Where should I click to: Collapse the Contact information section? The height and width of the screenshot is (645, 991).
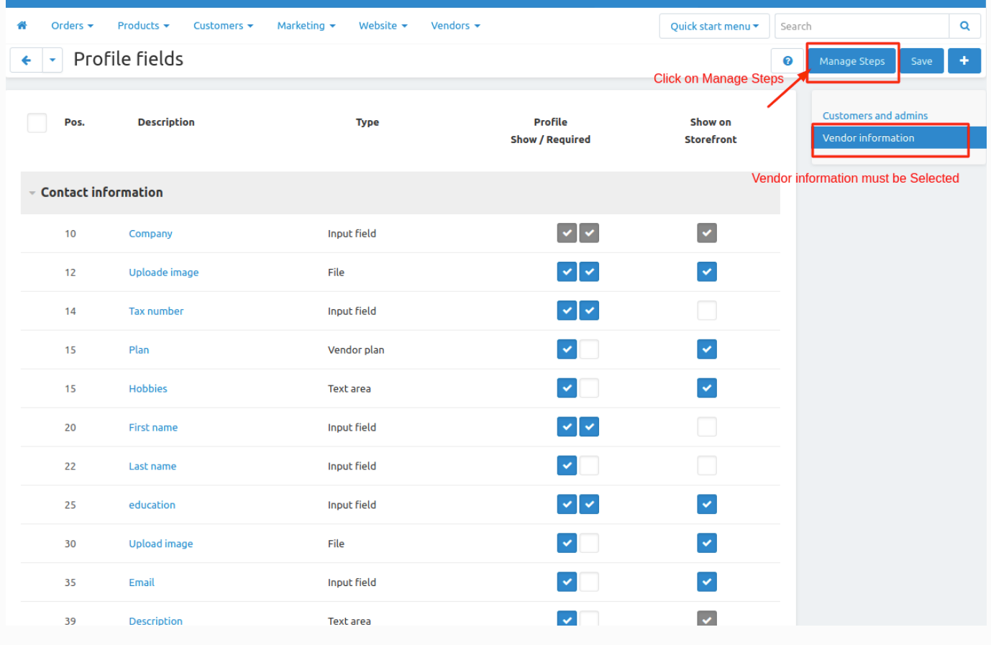click(x=32, y=193)
